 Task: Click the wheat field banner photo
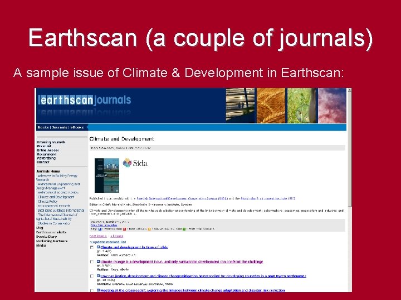coord(271,106)
